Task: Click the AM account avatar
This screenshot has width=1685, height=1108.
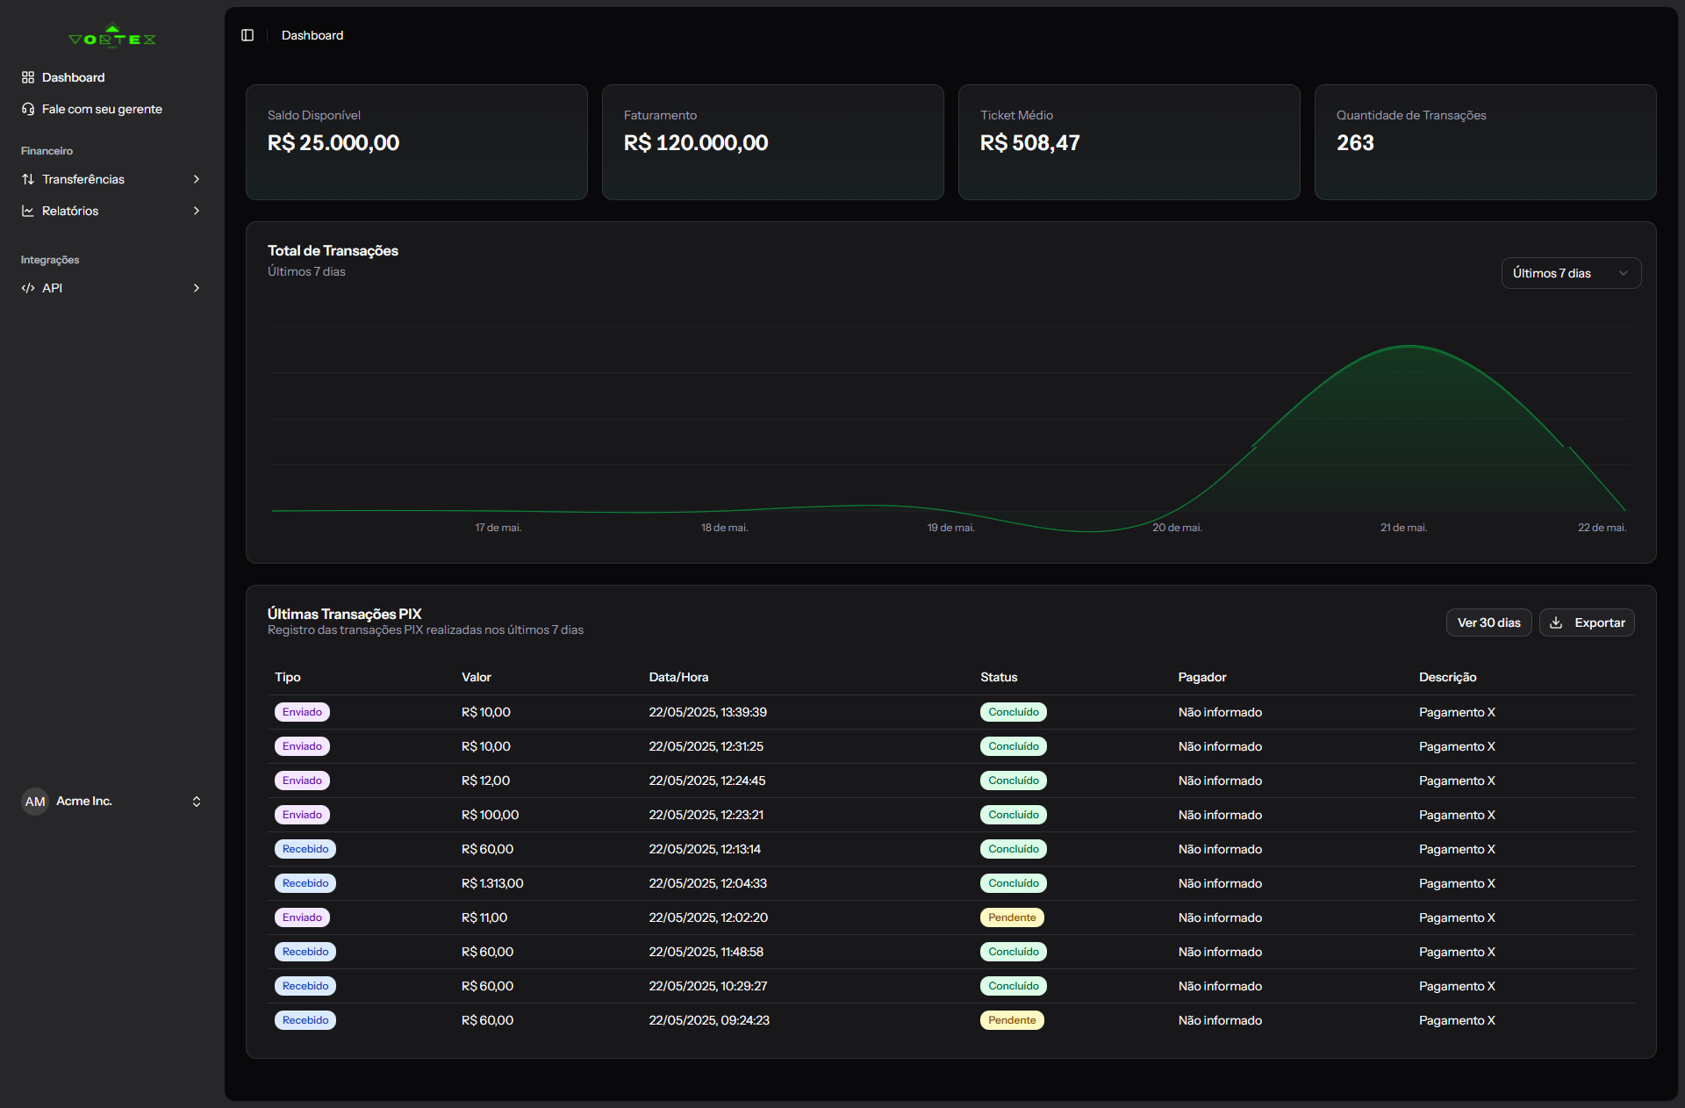Action: click(x=35, y=802)
